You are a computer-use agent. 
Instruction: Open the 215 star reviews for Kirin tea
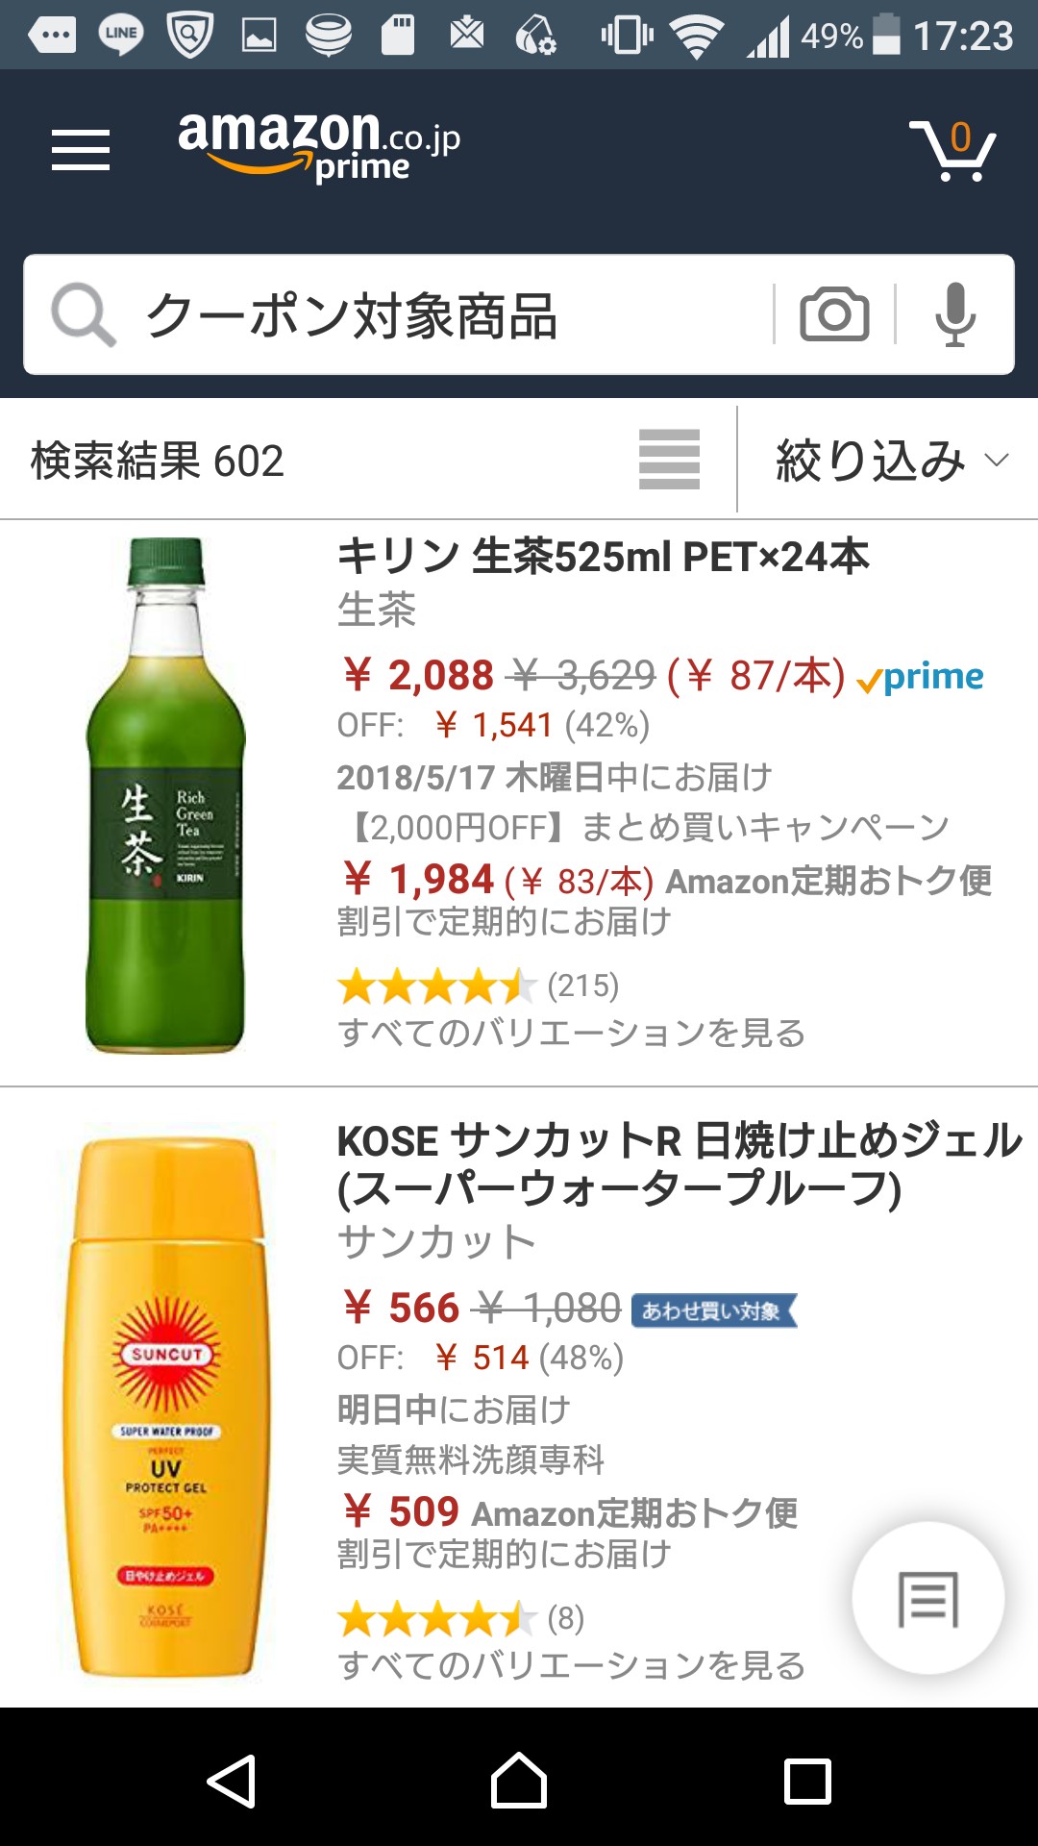pos(479,985)
